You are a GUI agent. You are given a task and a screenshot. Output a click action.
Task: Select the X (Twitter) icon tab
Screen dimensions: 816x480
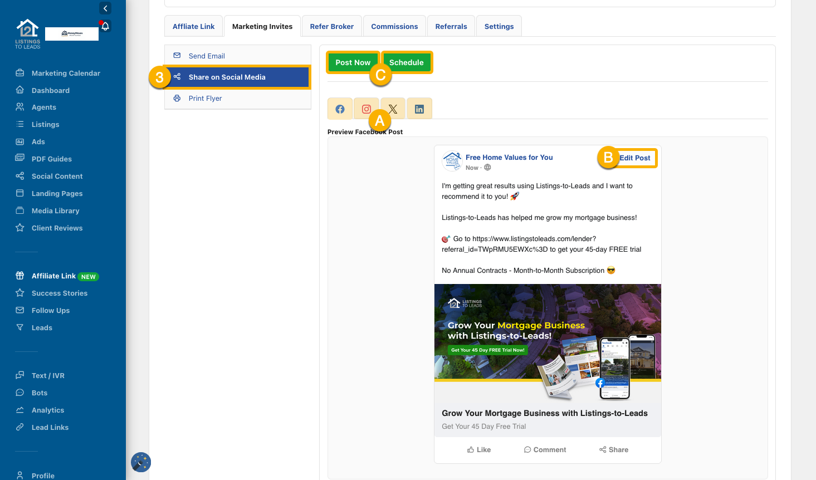[x=393, y=109]
